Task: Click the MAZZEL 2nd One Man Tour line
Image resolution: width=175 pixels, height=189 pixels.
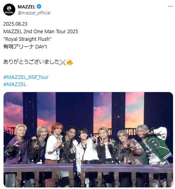Action: 41,32
